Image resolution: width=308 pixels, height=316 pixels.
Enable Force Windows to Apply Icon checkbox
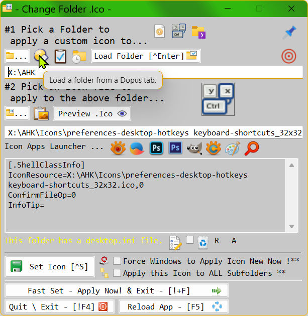(x=117, y=261)
